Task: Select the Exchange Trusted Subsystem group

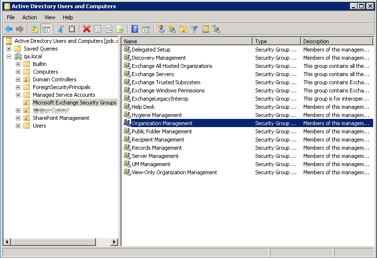Action: 166,82
